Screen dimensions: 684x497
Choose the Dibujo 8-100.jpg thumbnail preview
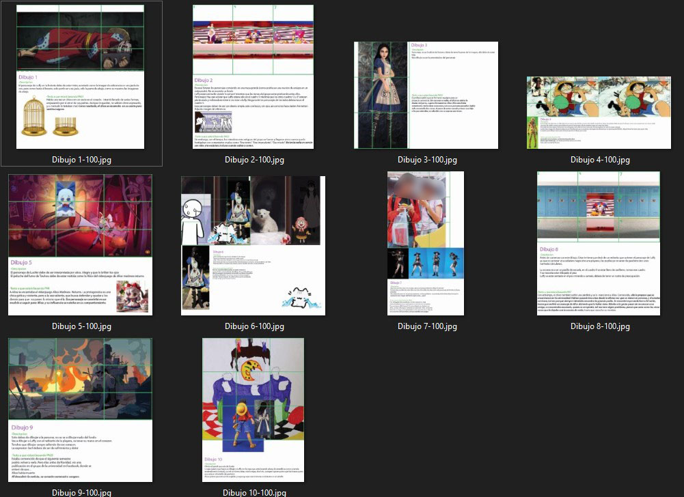click(x=599, y=244)
